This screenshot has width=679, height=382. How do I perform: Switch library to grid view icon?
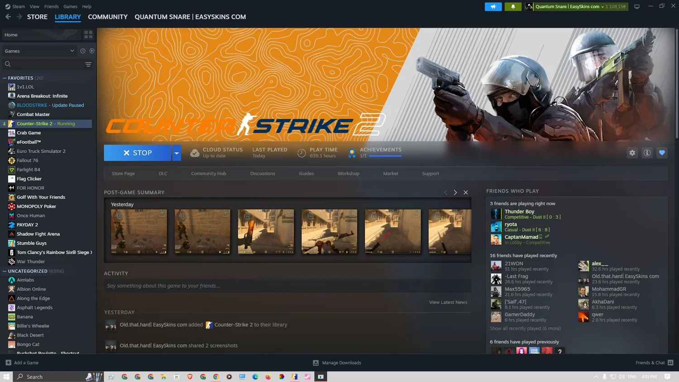88,34
